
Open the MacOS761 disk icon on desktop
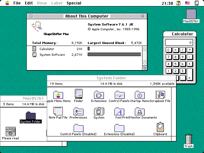(x=191, y=14)
